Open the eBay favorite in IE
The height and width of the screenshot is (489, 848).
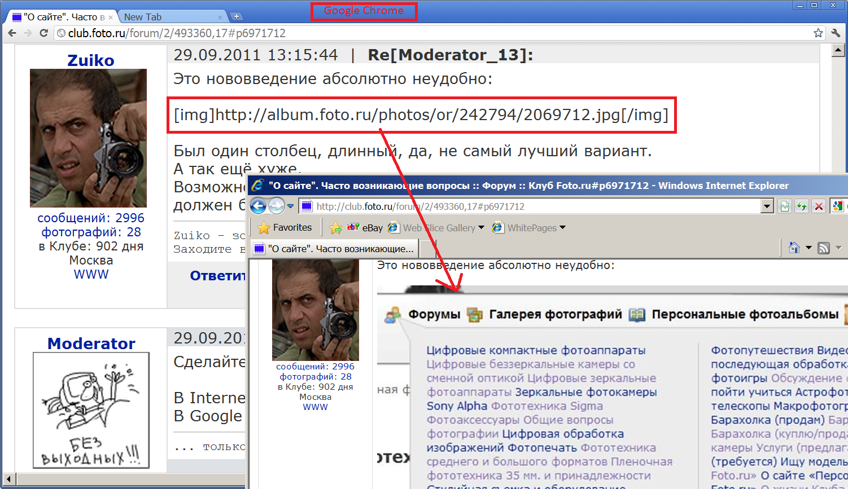pos(365,228)
